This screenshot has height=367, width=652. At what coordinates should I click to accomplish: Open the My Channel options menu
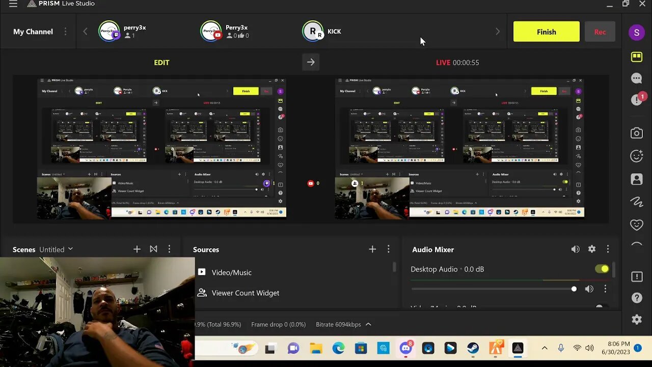tap(65, 32)
